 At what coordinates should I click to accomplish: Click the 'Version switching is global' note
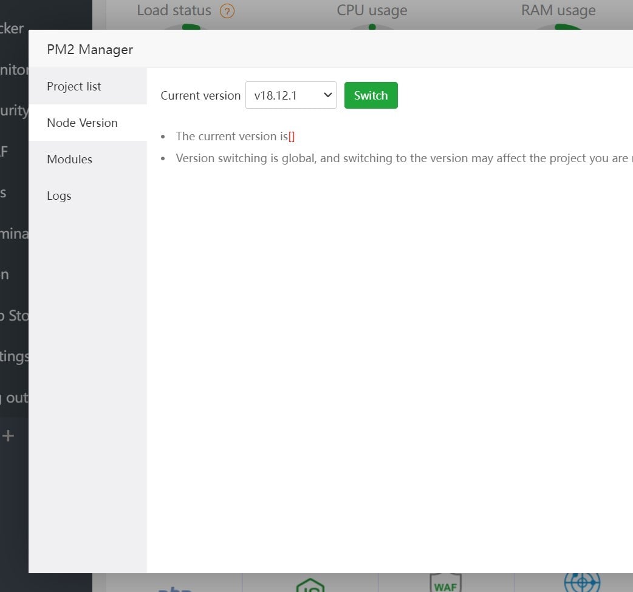point(404,158)
